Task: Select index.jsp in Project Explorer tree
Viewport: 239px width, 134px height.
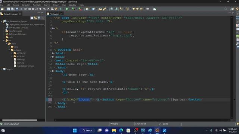Action: click(x=21, y=60)
